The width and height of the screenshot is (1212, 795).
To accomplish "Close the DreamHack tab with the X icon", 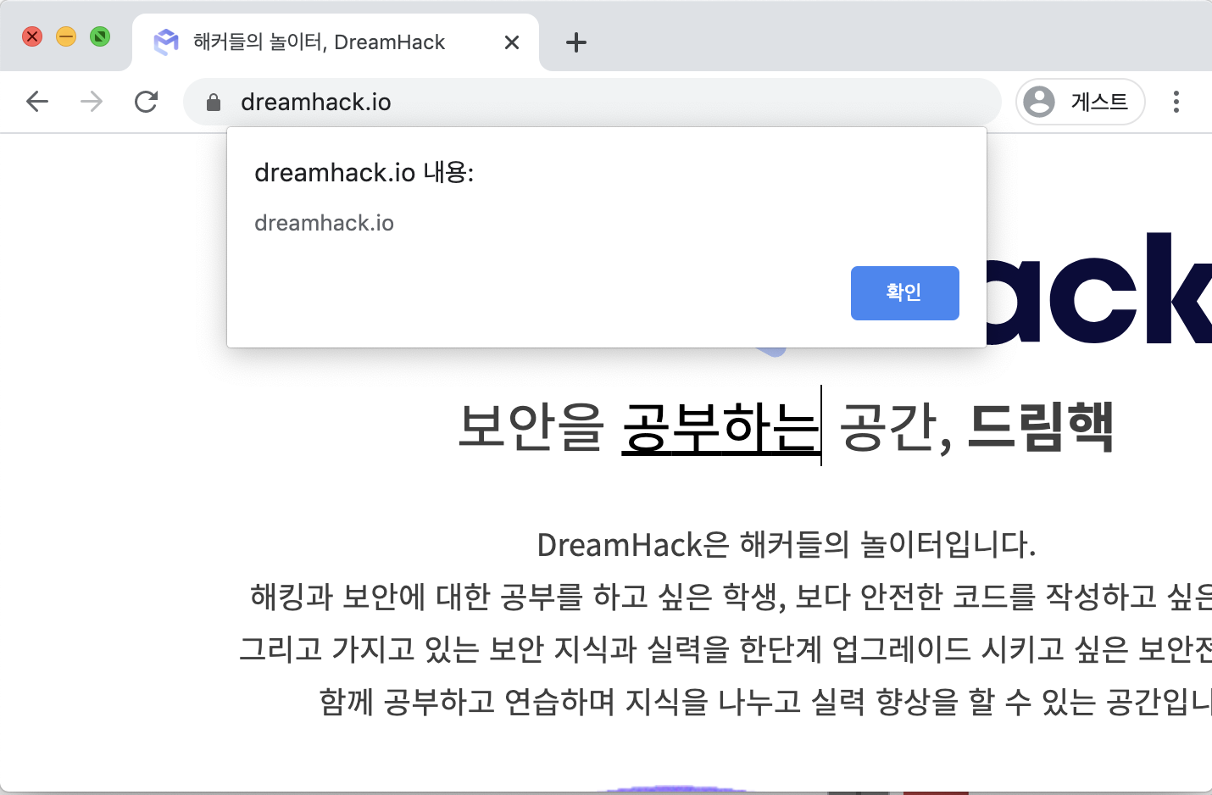I will pos(512,42).
